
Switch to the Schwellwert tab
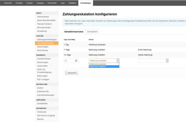pyautogui.click(x=92, y=32)
